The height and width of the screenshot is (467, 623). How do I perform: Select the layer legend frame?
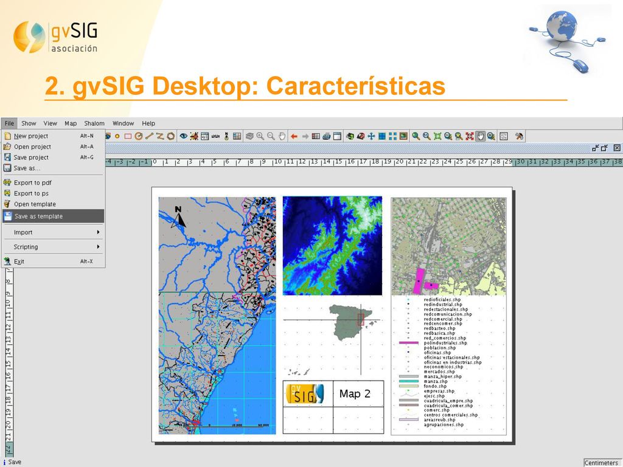pyautogui.click(x=448, y=365)
